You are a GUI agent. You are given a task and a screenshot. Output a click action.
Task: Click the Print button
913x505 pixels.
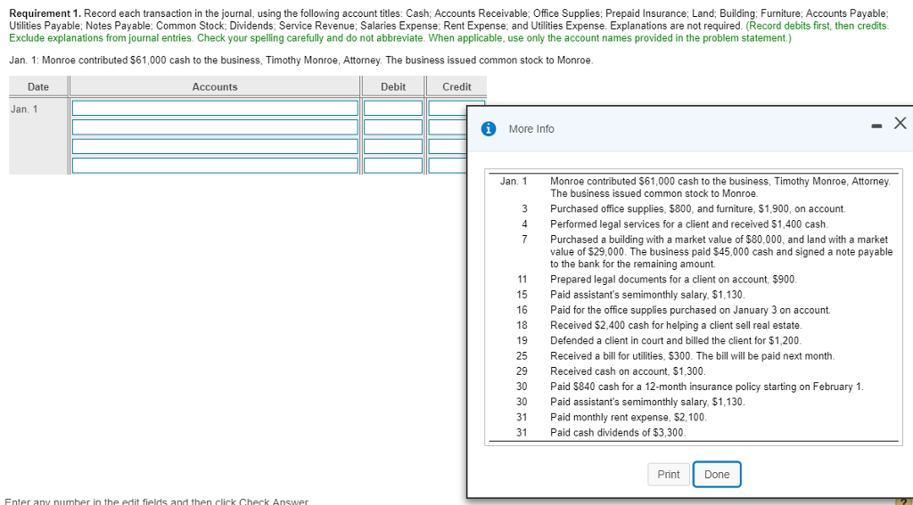click(669, 474)
